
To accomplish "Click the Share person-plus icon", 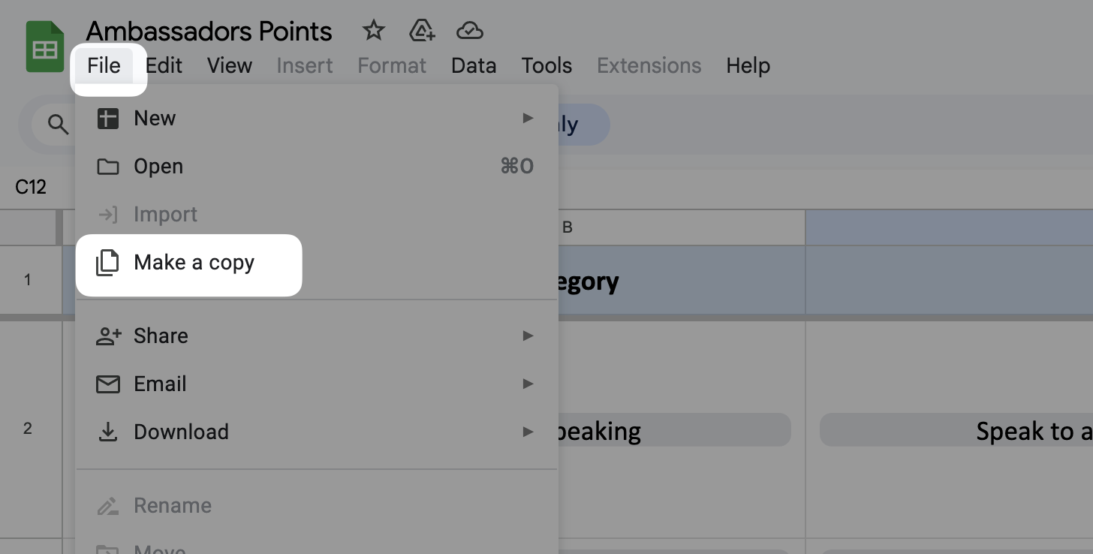I will coord(108,336).
